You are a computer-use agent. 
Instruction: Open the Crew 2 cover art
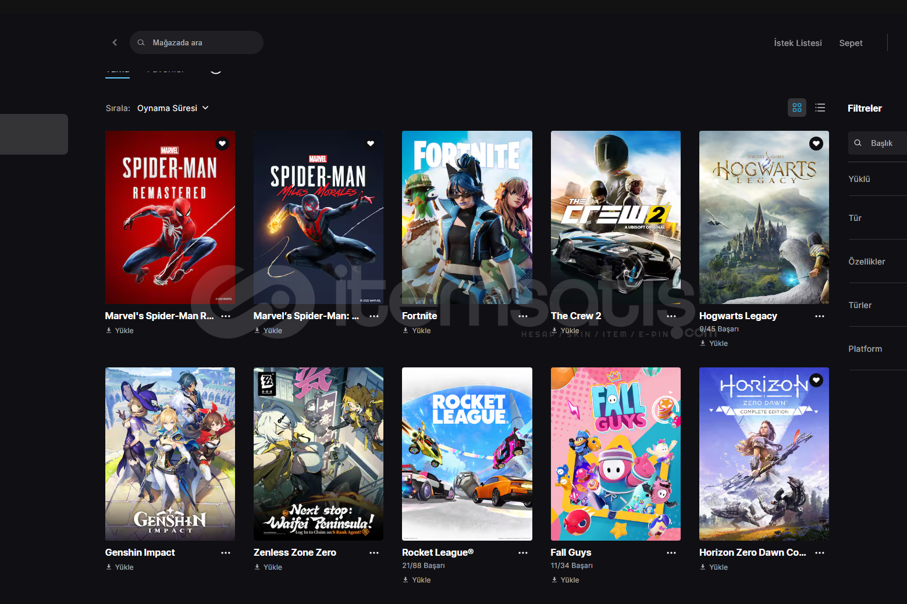point(616,217)
